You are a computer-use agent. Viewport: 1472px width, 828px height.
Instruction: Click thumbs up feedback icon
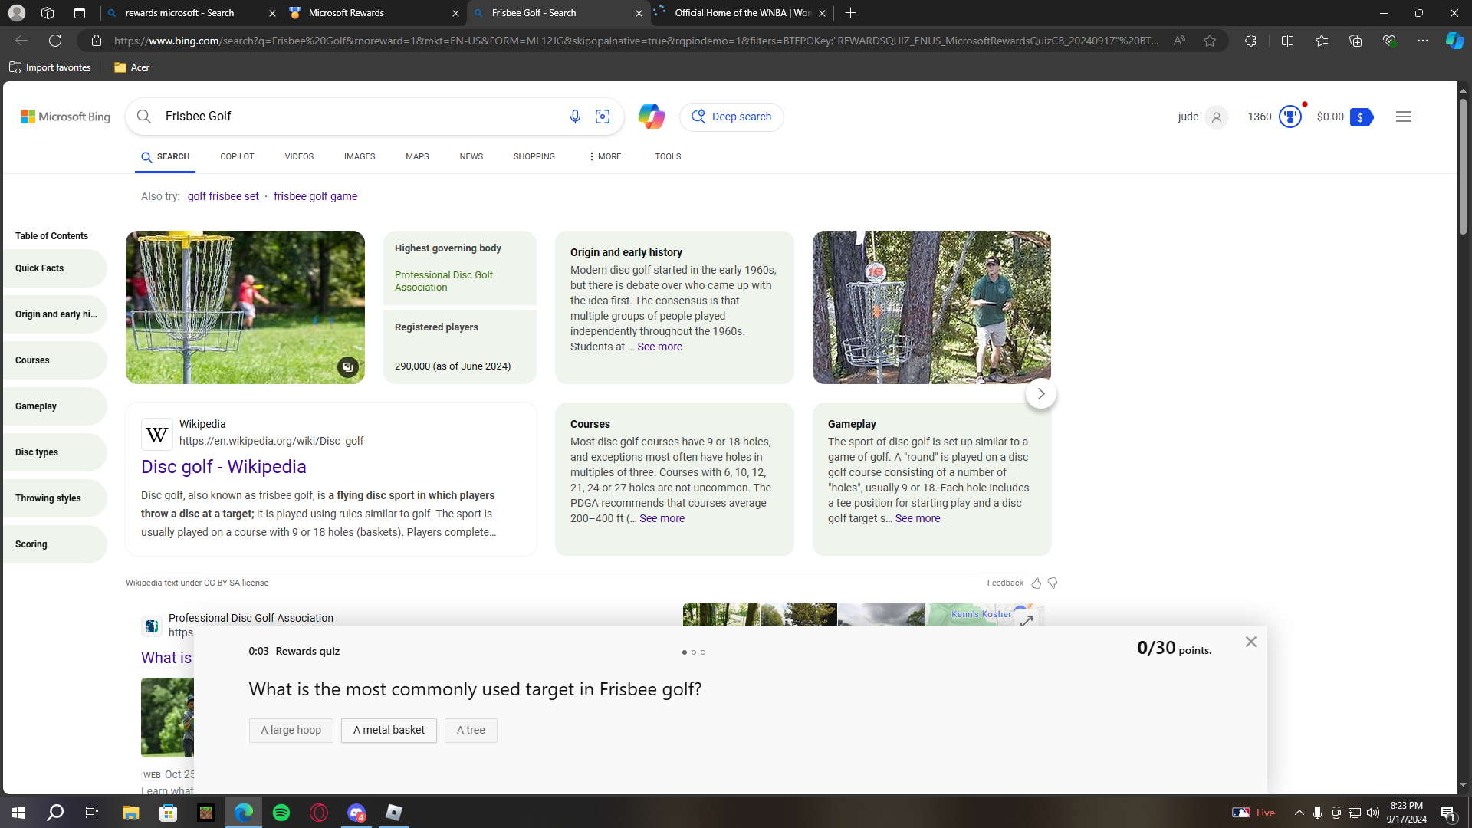pos(1037,583)
